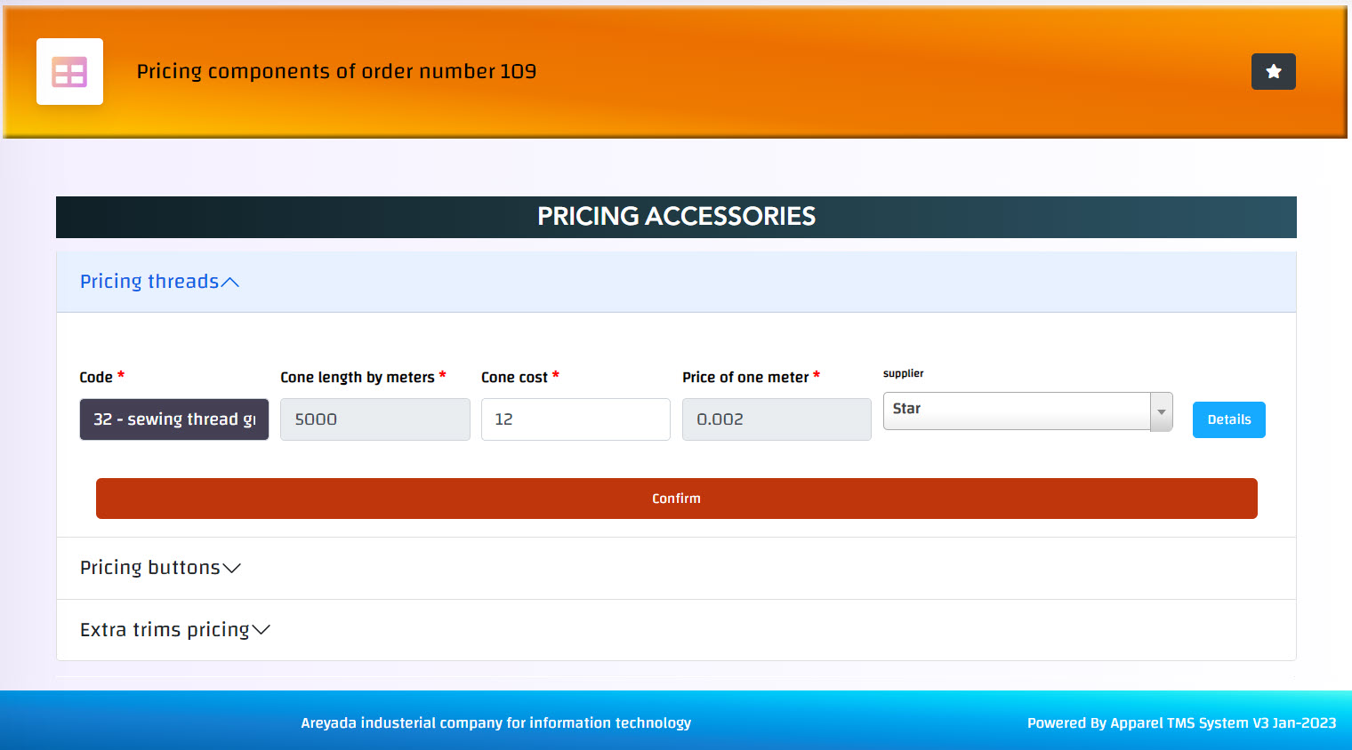
Task: Click the Powered By Apparel TMS text
Action: 1181,723
